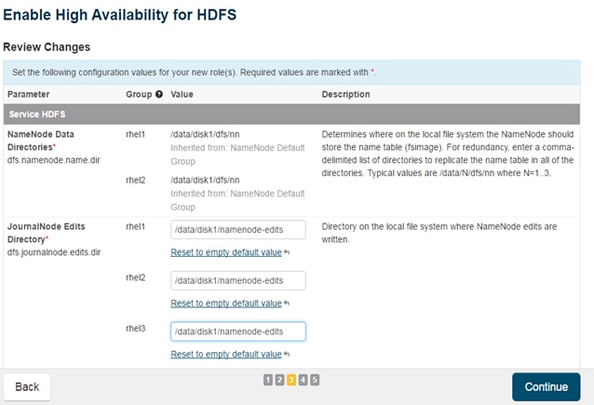
Task: Select the highlighted step 3 indicator
Action: point(291,380)
